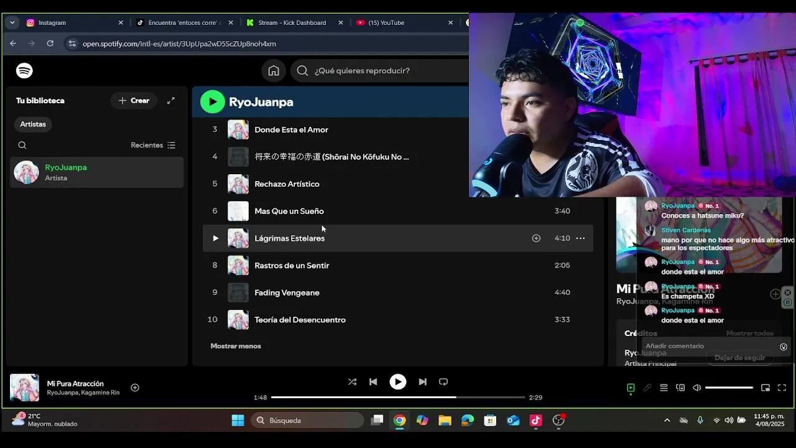Open the miniplayer icon
This screenshot has width=796, height=448.
766,388
